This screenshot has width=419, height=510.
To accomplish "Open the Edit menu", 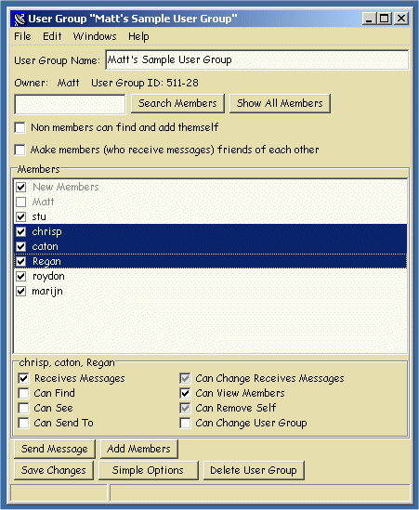I will [52, 36].
